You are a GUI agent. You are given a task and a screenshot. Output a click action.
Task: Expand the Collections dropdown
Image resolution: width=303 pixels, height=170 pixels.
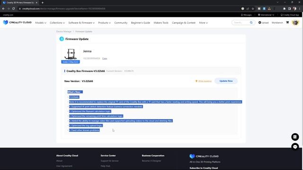(x=57, y=23)
